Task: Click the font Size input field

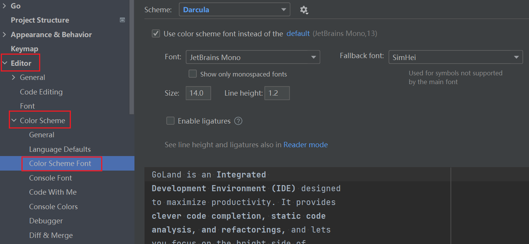Action: pyautogui.click(x=198, y=93)
